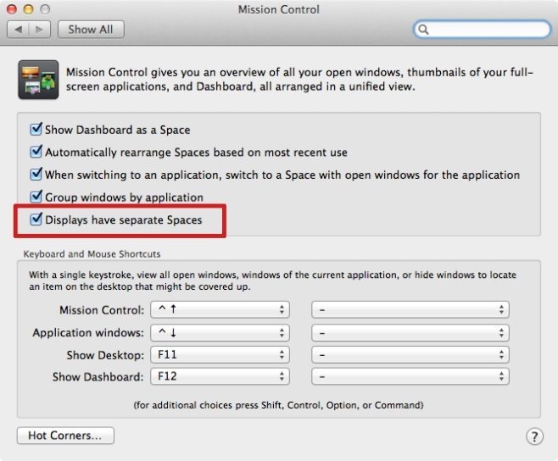Click the Mission Control title text
Screen dimensions: 558x461
coord(279,9)
